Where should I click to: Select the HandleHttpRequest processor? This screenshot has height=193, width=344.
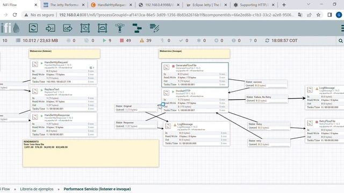63,72
